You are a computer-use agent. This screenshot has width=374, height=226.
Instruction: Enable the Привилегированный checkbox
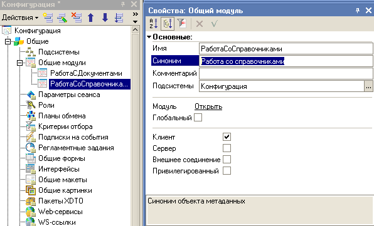(x=227, y=170)
